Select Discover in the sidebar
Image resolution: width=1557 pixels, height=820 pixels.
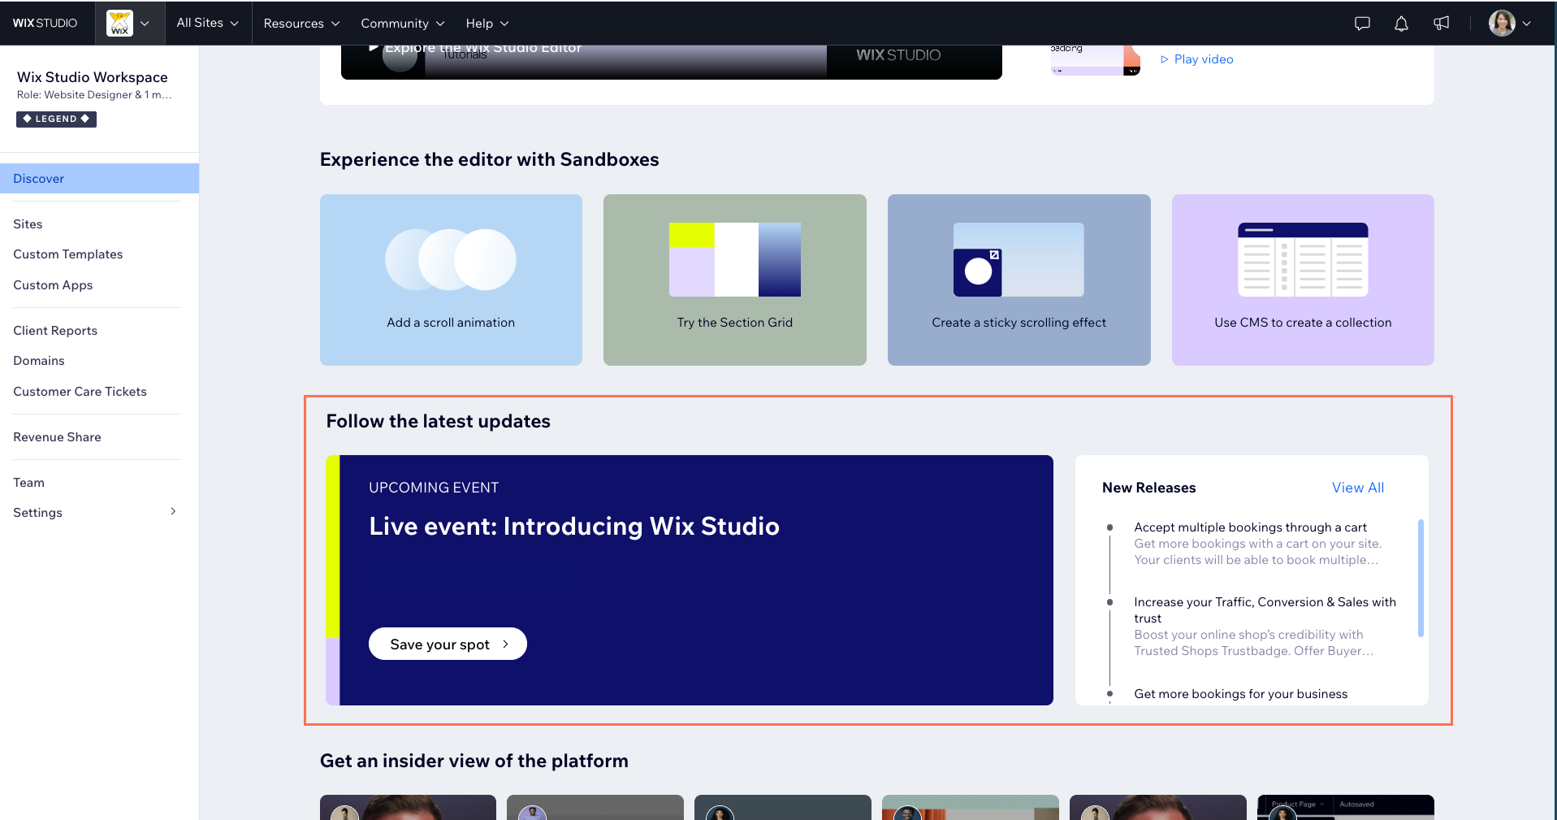tap(99, 179)
